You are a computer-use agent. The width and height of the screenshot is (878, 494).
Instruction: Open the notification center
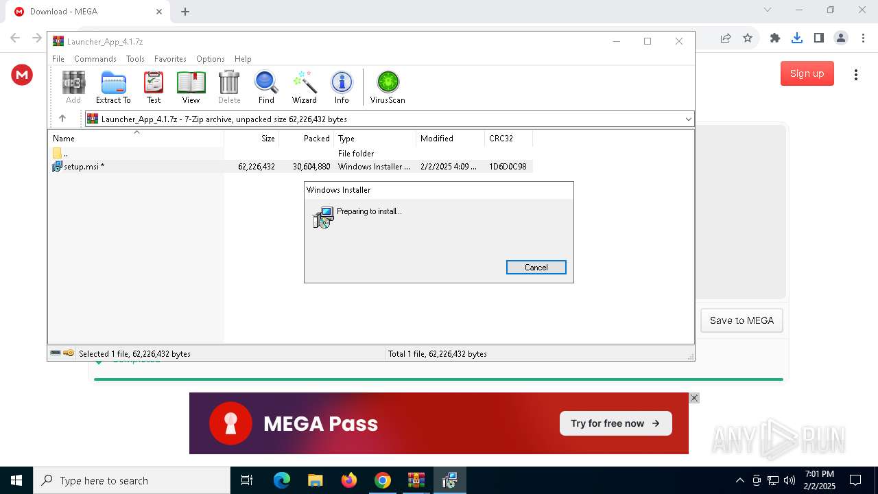pyautogui.click(x=855, y=480)
